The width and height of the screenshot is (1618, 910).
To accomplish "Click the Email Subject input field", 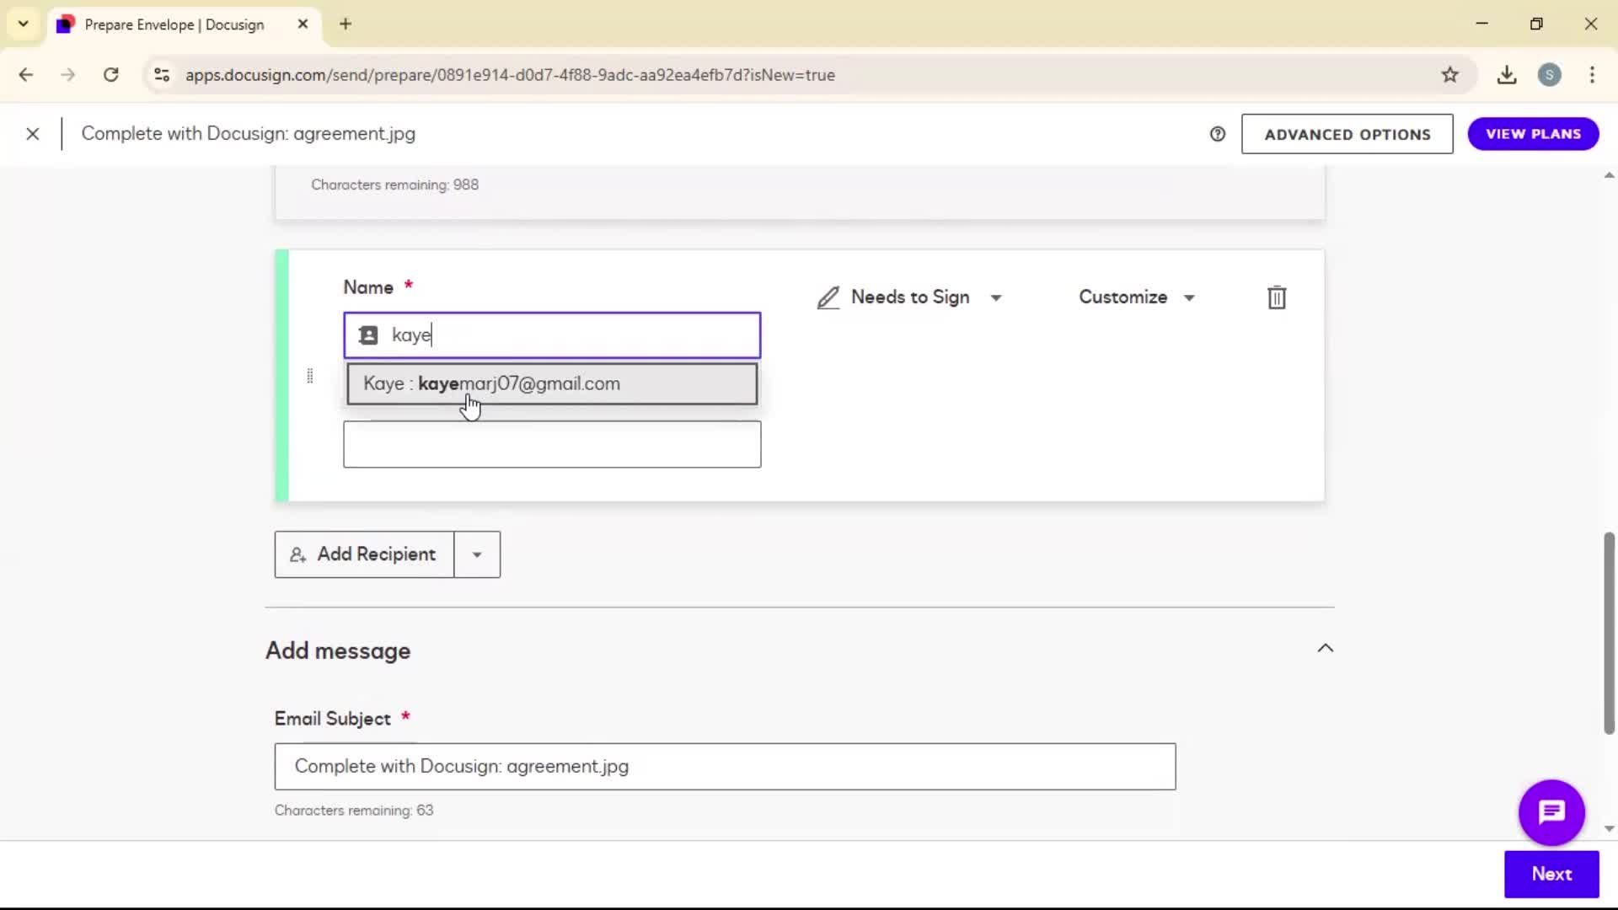I will [x=725, y=767].
